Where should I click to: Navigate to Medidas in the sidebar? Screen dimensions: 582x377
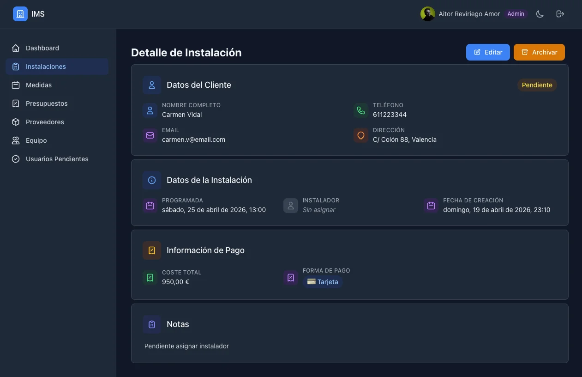pos(39,85)
